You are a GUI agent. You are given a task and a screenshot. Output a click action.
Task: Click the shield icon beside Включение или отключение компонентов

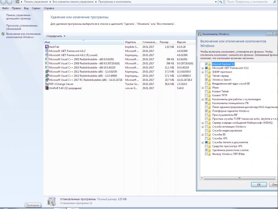point(3,34)
